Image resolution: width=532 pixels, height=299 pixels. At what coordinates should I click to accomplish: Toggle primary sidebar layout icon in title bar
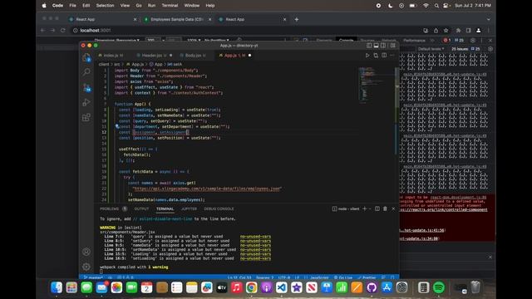[x=369, y=46]
